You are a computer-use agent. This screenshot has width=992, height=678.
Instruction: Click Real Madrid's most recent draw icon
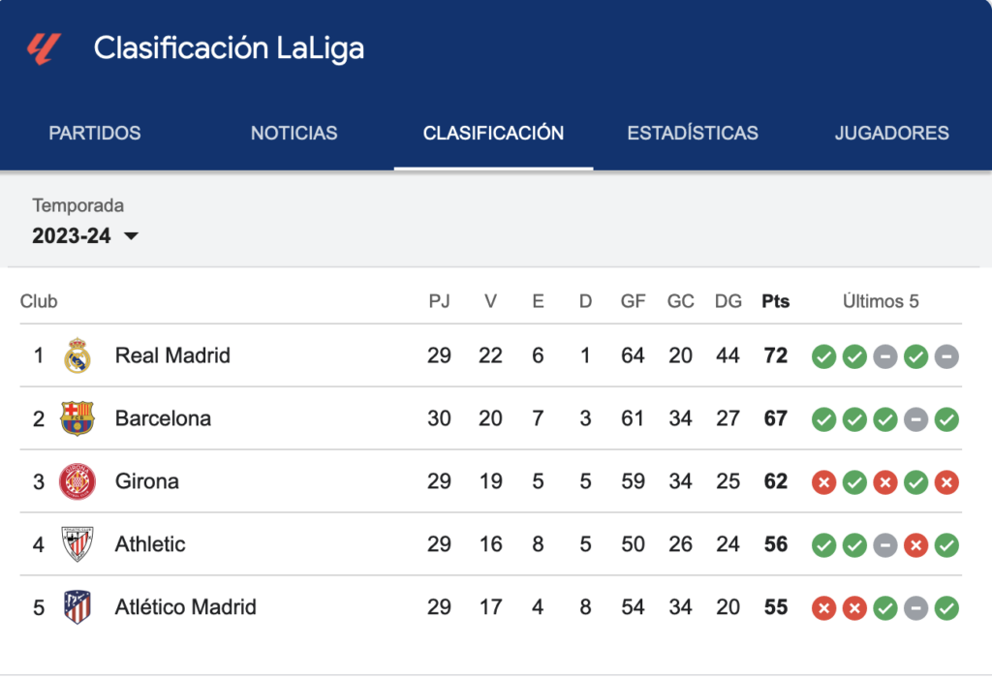(x=946, y=356)
